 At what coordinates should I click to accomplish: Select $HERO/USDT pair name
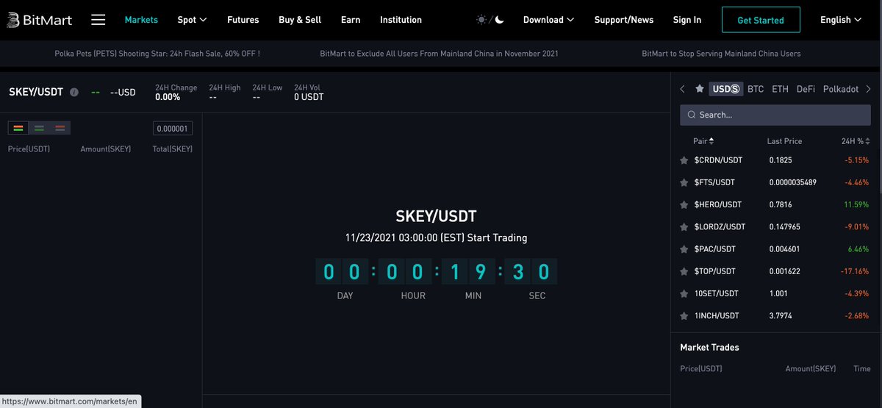tap(717, 204)
